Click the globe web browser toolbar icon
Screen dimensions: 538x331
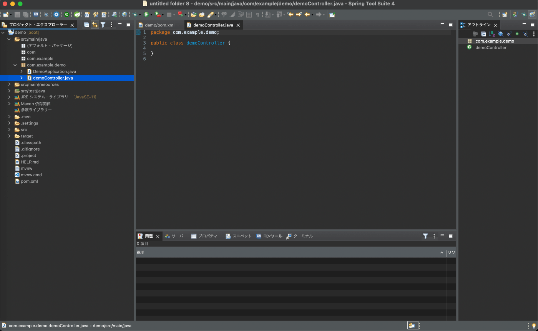click(x=125, y=15)
